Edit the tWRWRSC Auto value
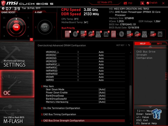This screenshot has width=168, height=126. point(101,68)
